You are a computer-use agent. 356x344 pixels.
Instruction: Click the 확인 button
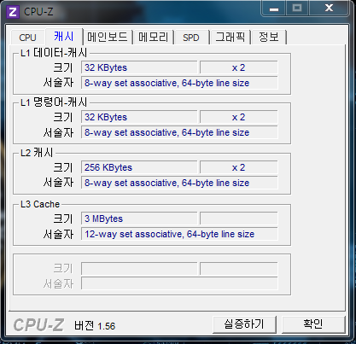(313, 324)
